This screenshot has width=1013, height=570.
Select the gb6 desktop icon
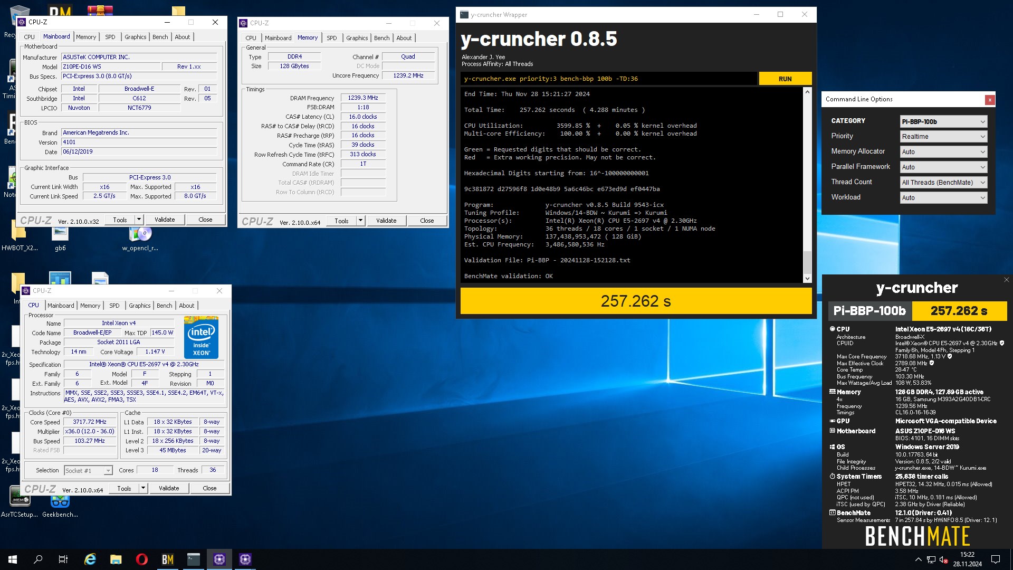pyautogui.click(x=60, y=237)
